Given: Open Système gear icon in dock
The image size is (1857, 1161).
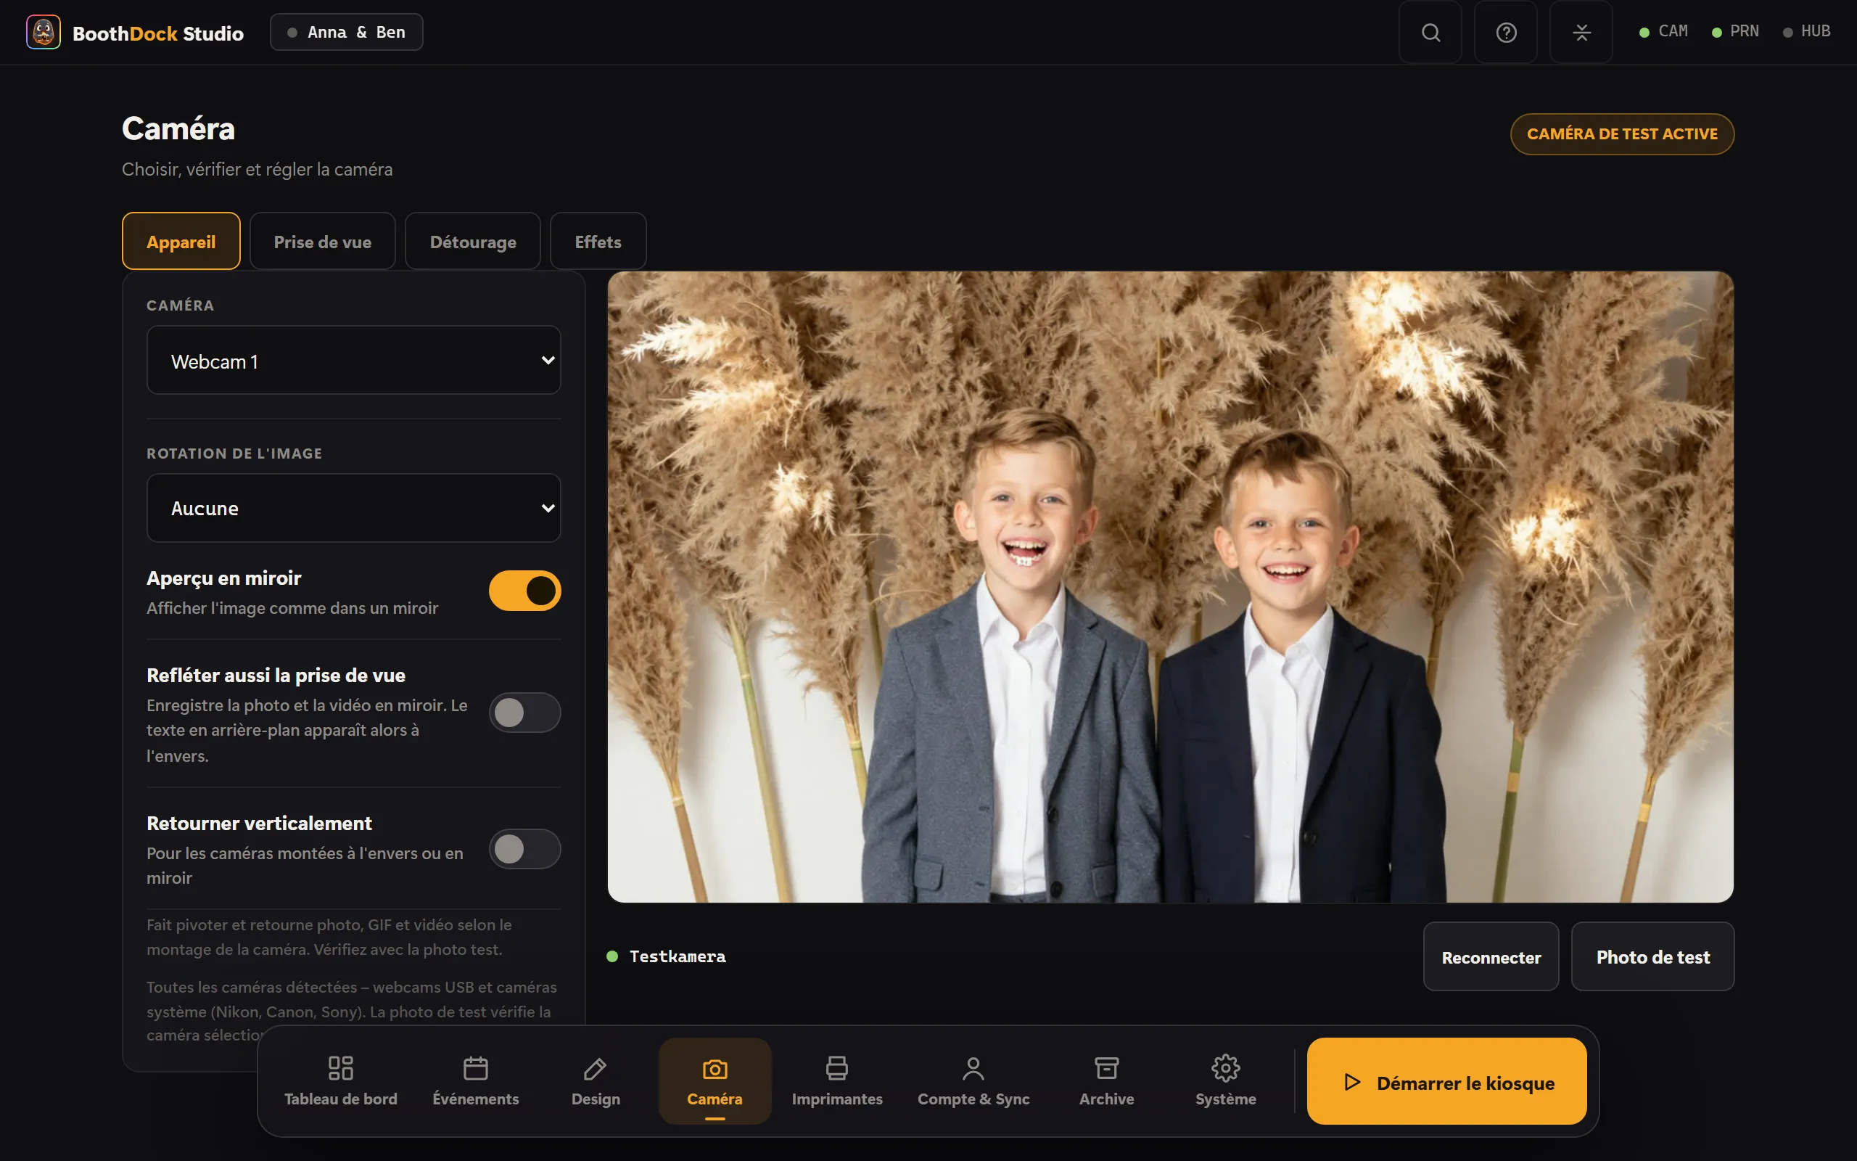Looking at the screenshot, I should [1225, 1081].
